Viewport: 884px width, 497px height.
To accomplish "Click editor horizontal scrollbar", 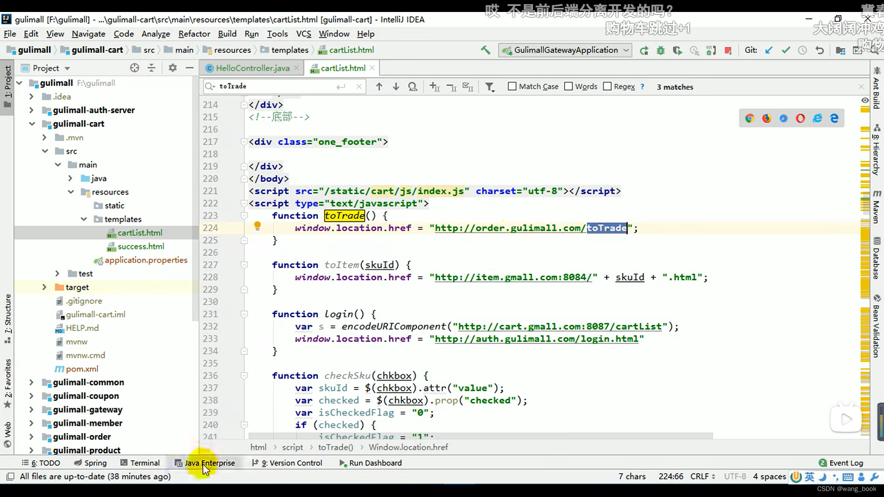I will [x=480, y=435].
